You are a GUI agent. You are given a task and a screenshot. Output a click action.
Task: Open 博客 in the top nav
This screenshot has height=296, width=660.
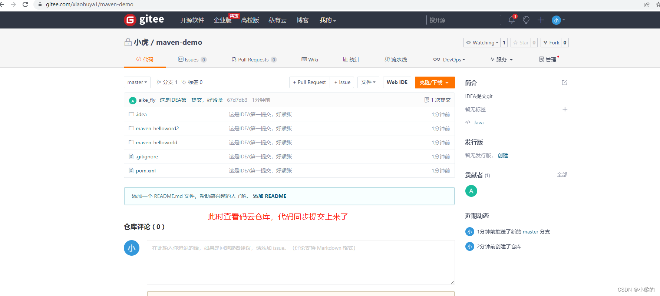point(303,20)
